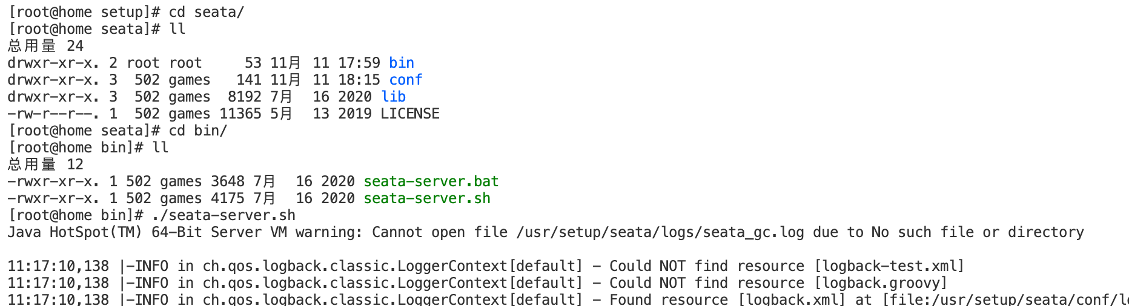1129x306 pixels.
Task: Click the '总用量 24' total line
Action: (x=45, y=46)
